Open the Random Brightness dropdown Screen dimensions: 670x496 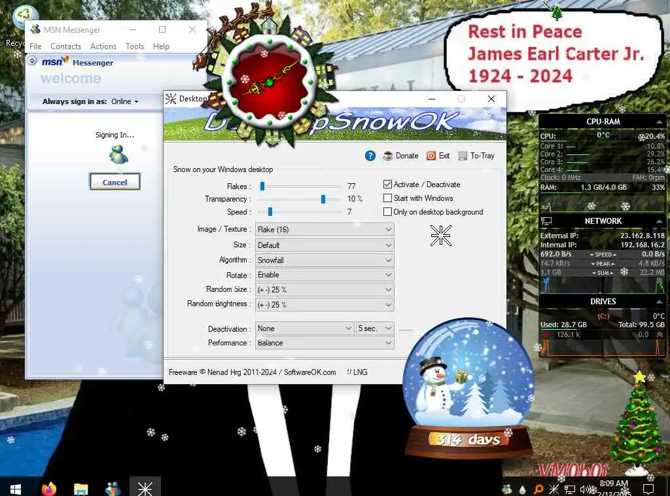point(325,305)
